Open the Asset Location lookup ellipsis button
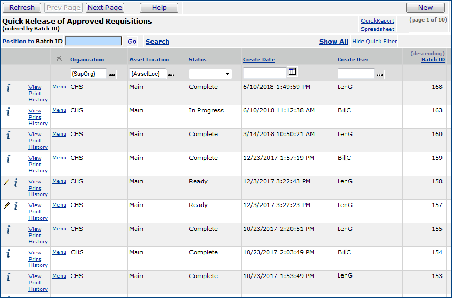Screen dimensions: 452x298 pos(171,75)
